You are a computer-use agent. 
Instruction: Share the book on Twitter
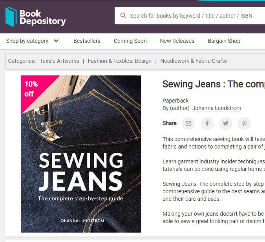coord(225,123)
